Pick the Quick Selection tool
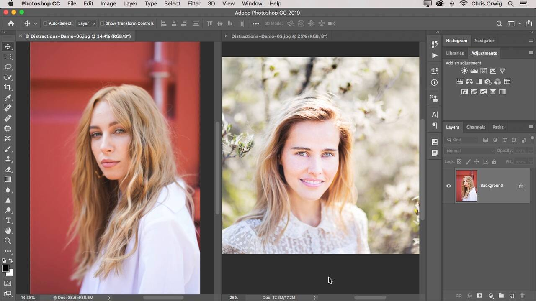This screenshot has width=536, height=301. [x=8, y=77]
